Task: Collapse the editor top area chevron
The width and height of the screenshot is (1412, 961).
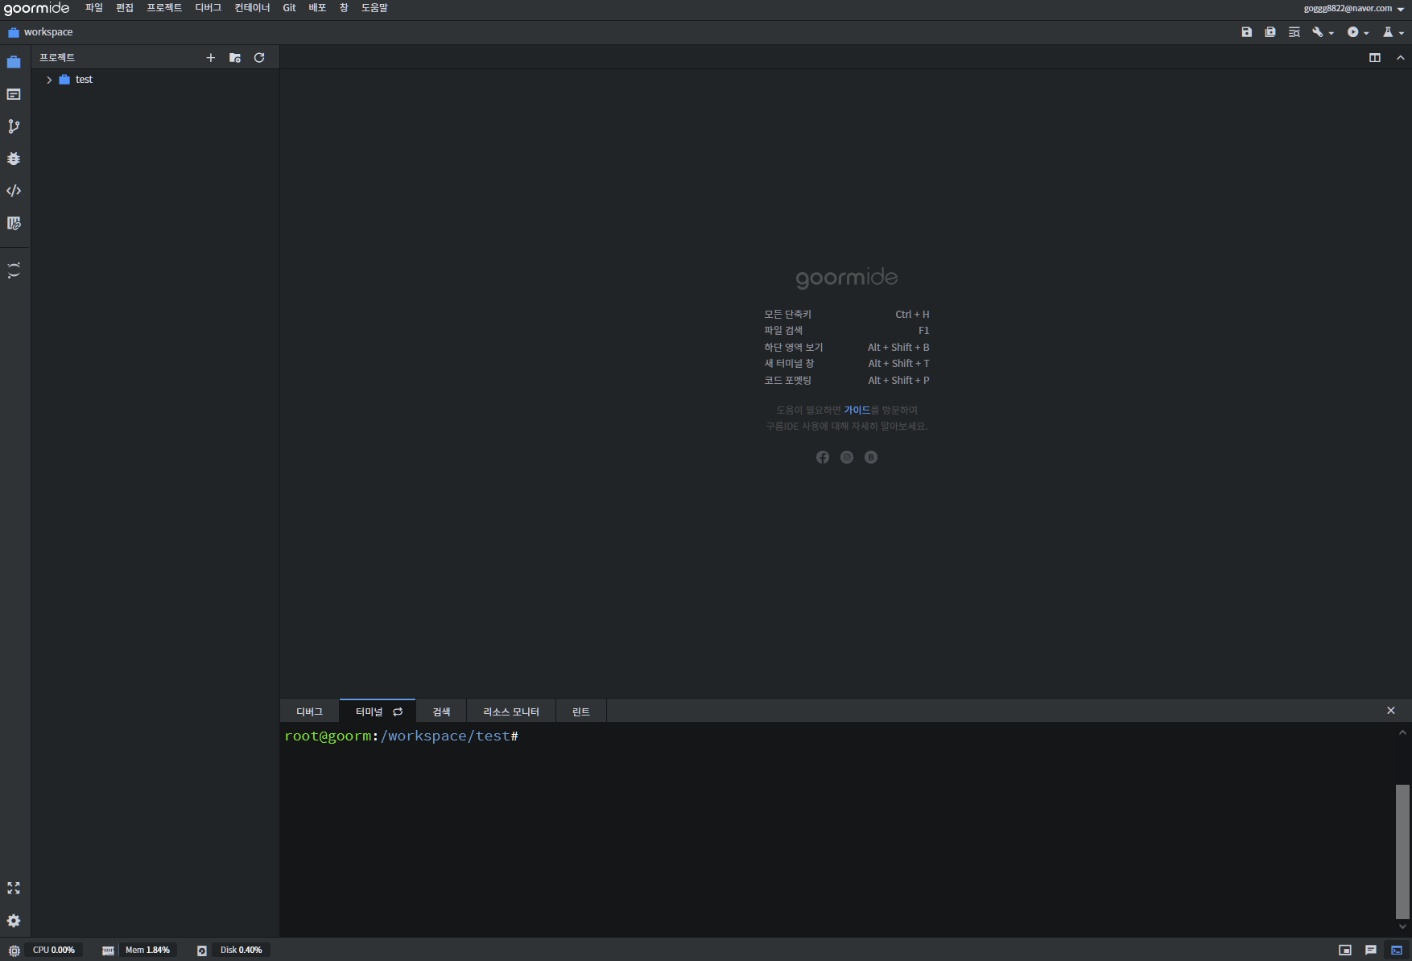Action: [1401, 58]
